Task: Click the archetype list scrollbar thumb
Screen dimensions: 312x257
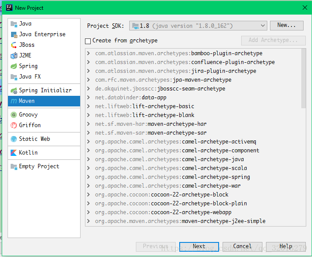Action: (x=304, y=79)
